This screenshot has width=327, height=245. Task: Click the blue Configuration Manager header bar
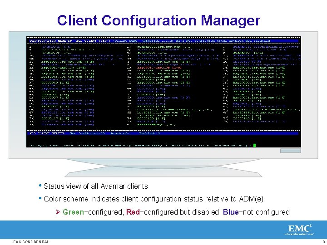(x=164, y=41)
